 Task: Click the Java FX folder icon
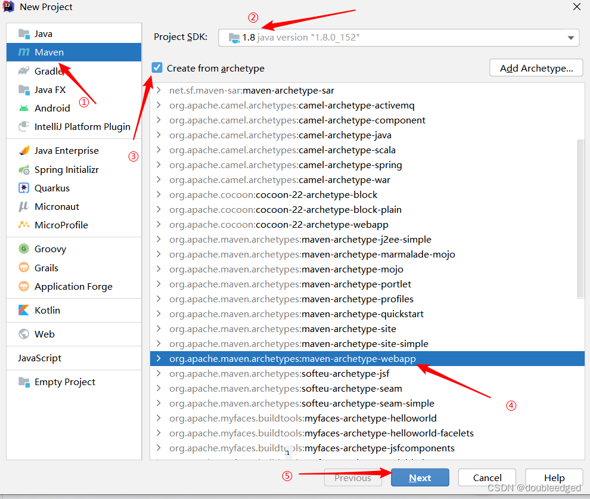pyautogui.click(x=24, y=89)
